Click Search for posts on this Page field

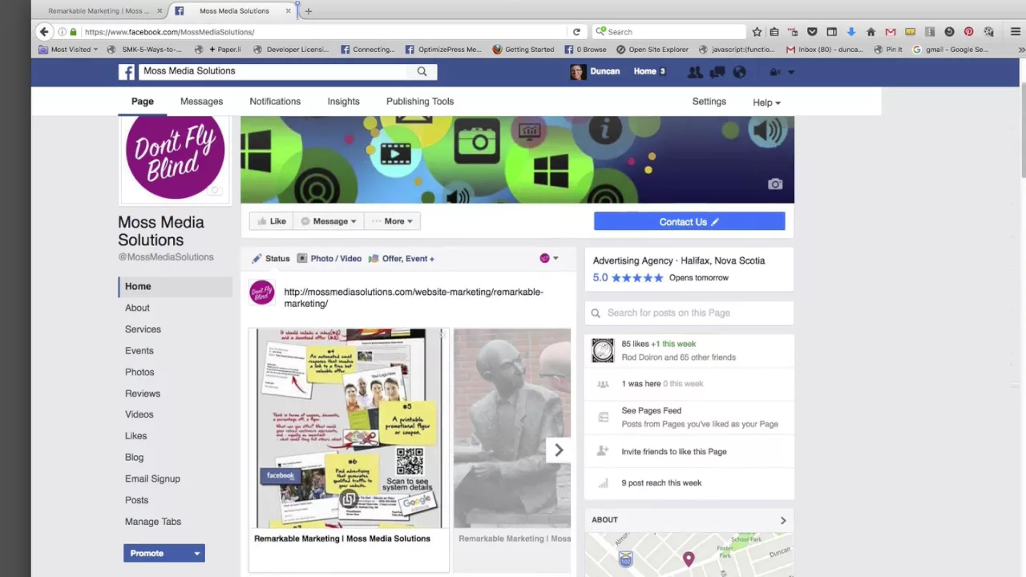[689, 313]
